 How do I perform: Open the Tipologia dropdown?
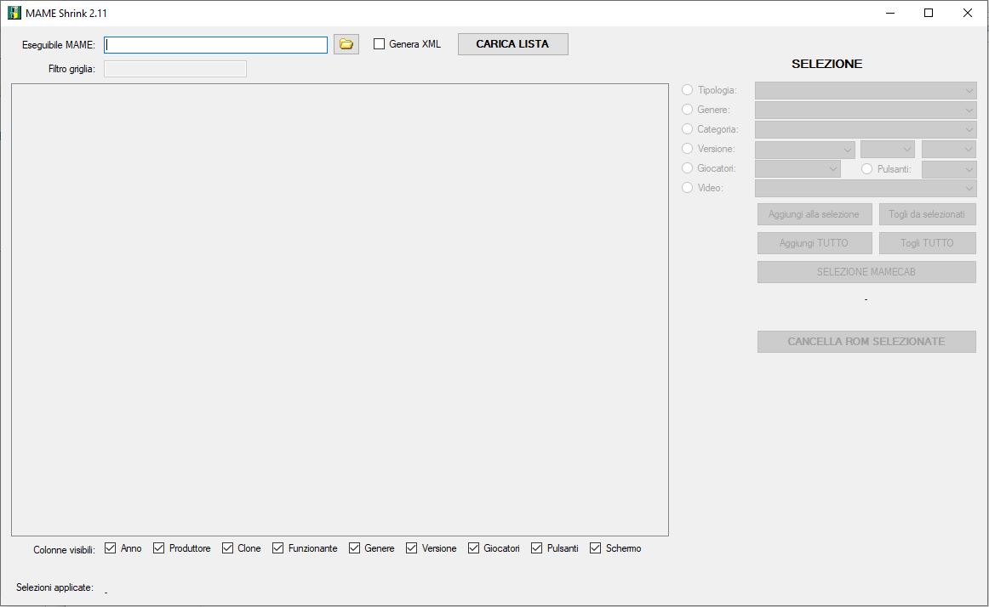866,91
